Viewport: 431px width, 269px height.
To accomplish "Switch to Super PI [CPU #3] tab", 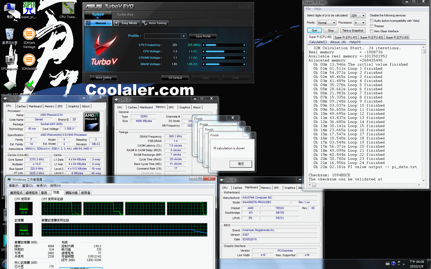I will [397, 37].
